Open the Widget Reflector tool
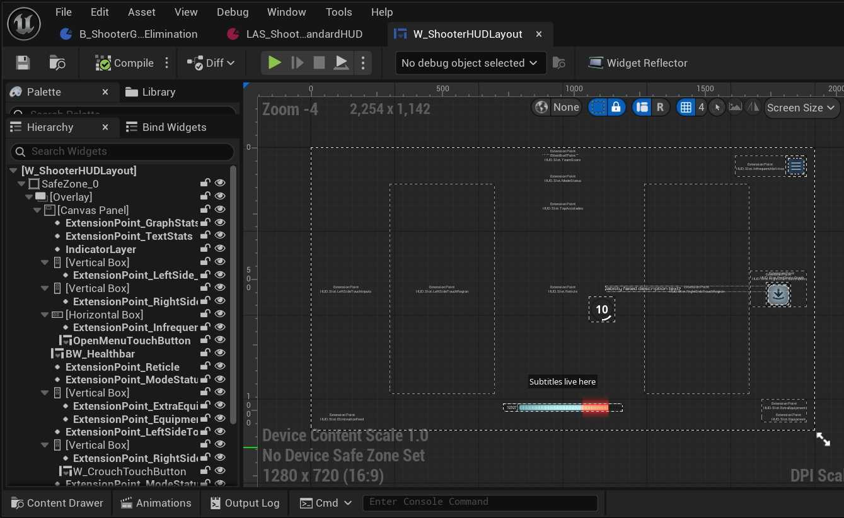 (637, 63)
